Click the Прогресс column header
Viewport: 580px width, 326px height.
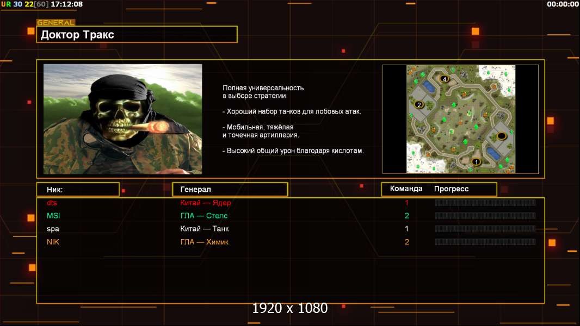point(451,189)
